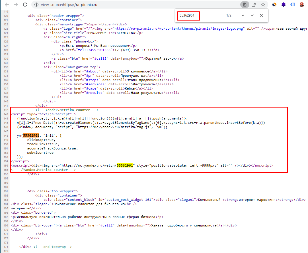Open the red SEO extension icon
Image resolution: width=308 pixels, height=253 pixels.
pos(301,5)
